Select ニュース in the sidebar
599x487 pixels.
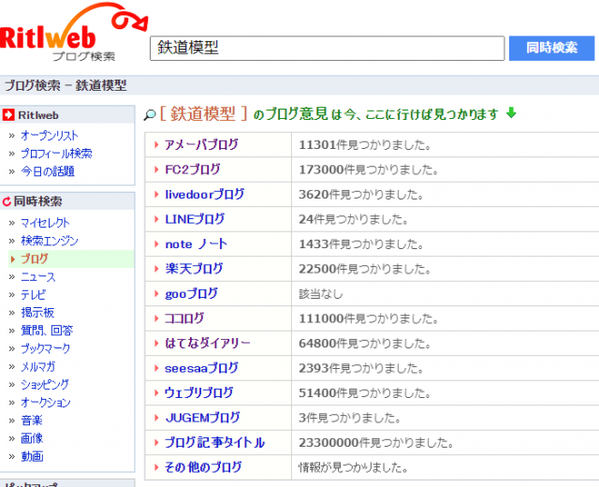37,277
